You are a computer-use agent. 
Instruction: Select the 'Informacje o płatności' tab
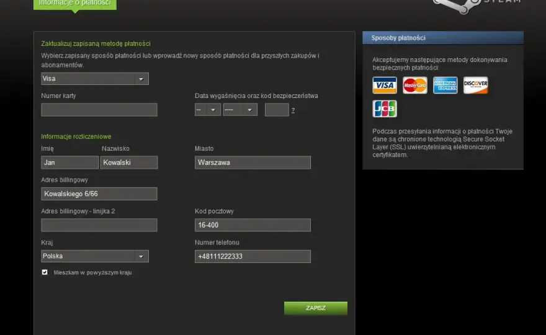[x=75, y=4]
